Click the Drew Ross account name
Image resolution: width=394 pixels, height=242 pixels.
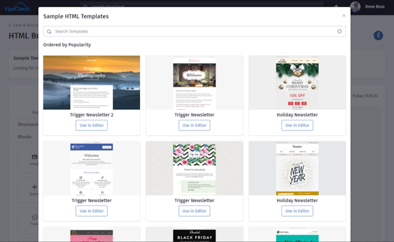pyautogui.click(x=375, y=7)
